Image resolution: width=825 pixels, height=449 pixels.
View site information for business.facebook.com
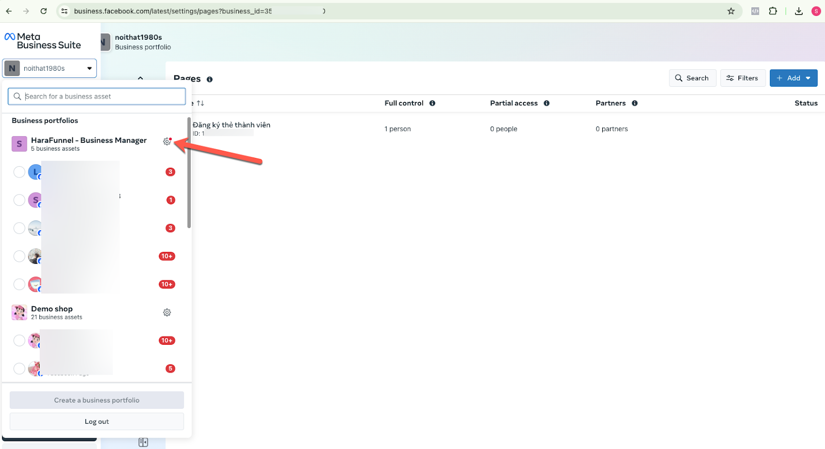pyautogui.click(x=64, y=11)
